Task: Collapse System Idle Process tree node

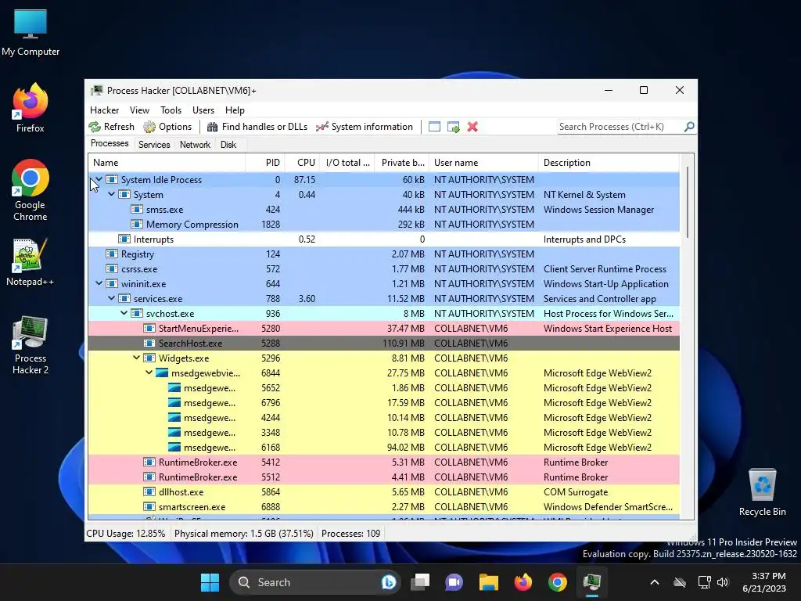Action: tap(99, 179)
